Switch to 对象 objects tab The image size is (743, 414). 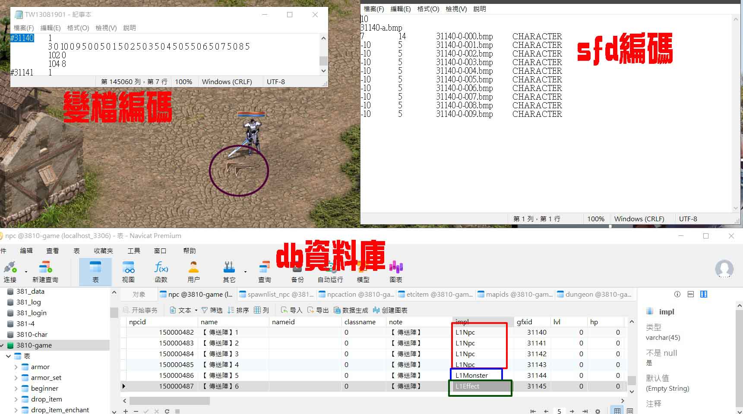point(139,294)
